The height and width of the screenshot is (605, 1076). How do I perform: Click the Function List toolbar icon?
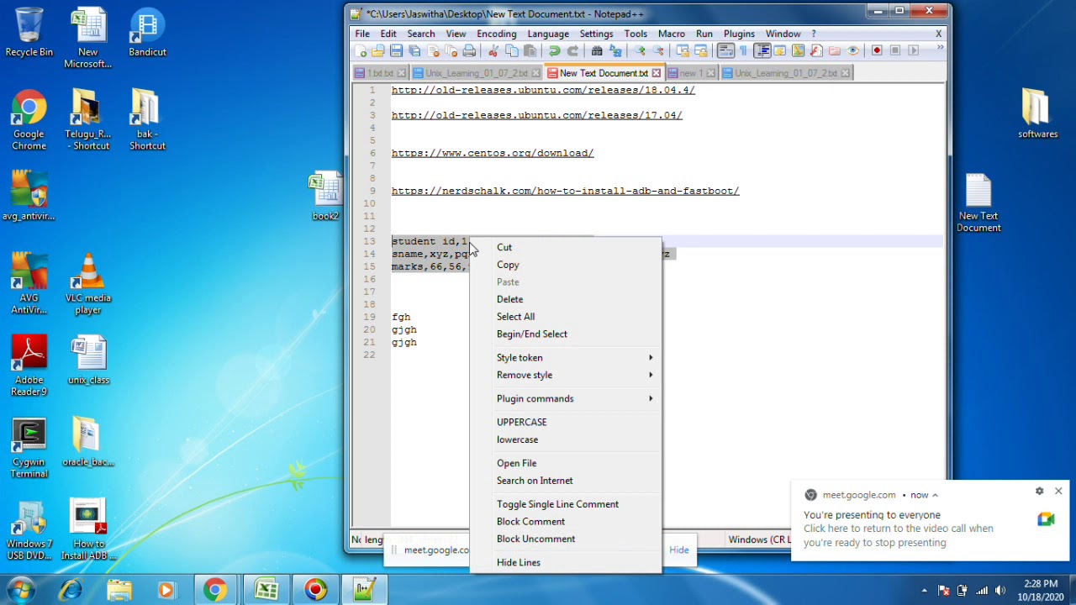click(x=816, y=50)
